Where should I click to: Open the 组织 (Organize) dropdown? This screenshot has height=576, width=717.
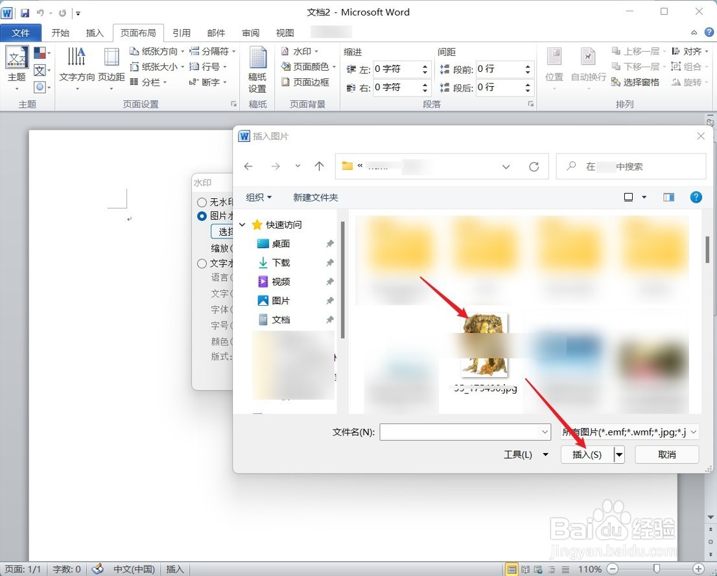258,197
